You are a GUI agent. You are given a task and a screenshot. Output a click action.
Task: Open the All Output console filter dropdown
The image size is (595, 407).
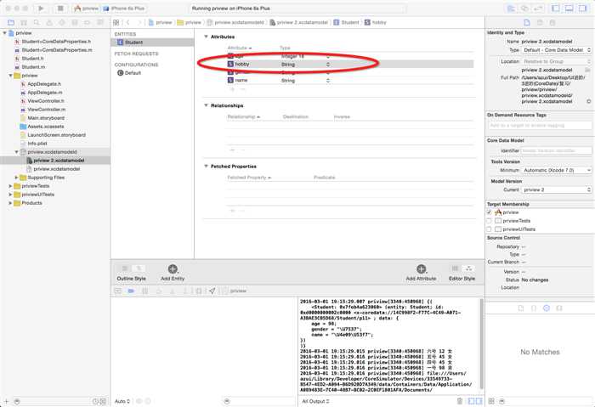click(x=315, y=401)
